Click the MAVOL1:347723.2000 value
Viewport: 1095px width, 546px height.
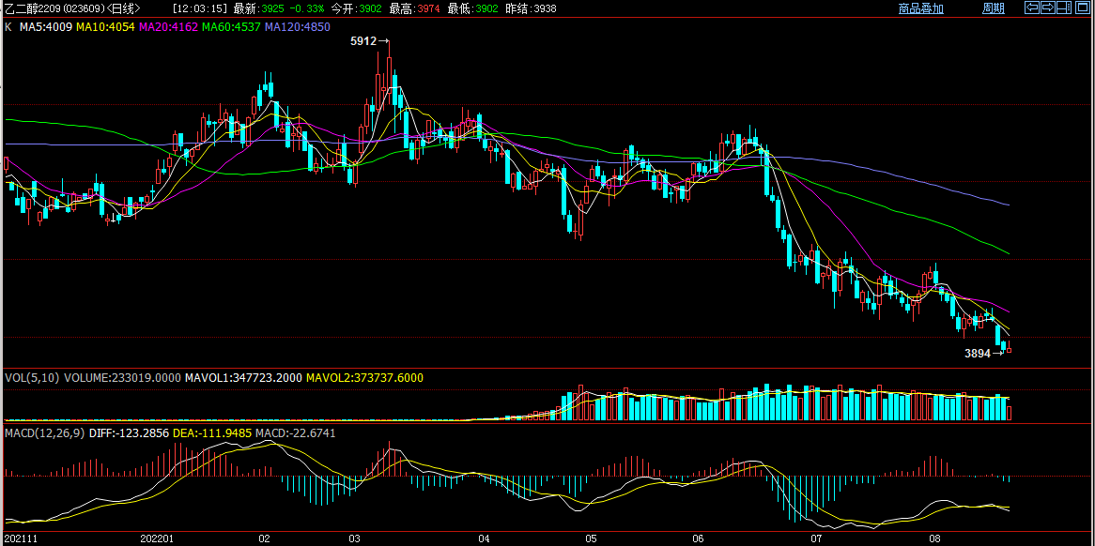click(244, 377)
